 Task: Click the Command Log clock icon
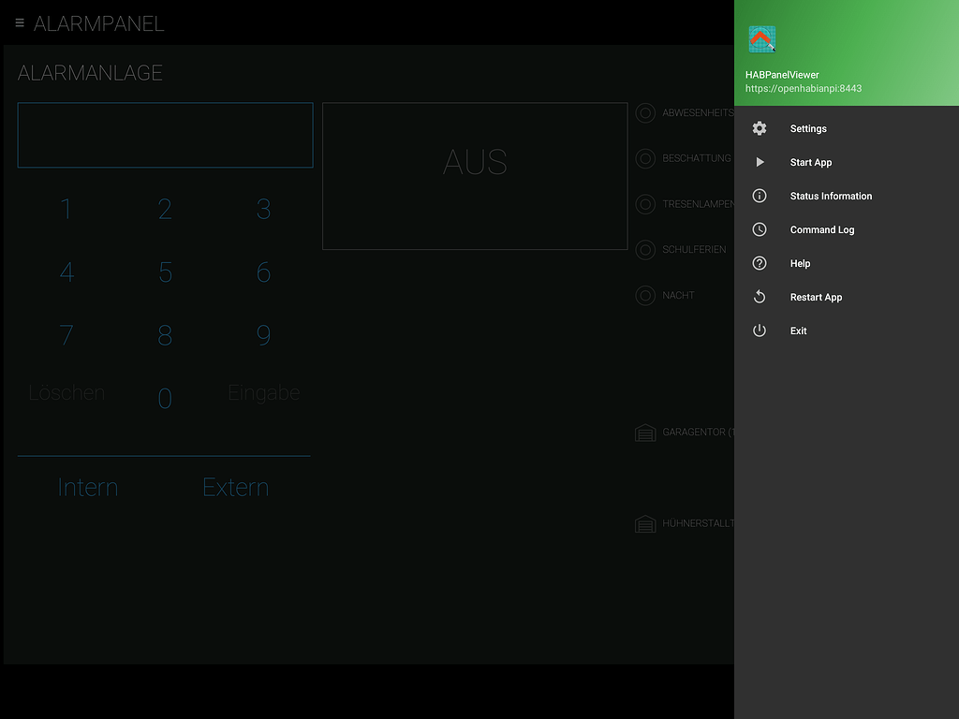(x=759, y=229)
